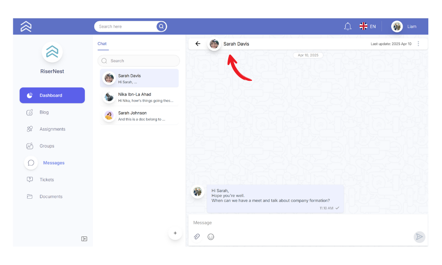Open Dashboard in the sidebar
This screenshot has height=265, width=442.
(52, 95)
